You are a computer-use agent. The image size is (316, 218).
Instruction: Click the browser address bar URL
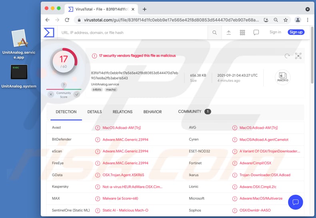pyautogui.click(x=171, y=20)
